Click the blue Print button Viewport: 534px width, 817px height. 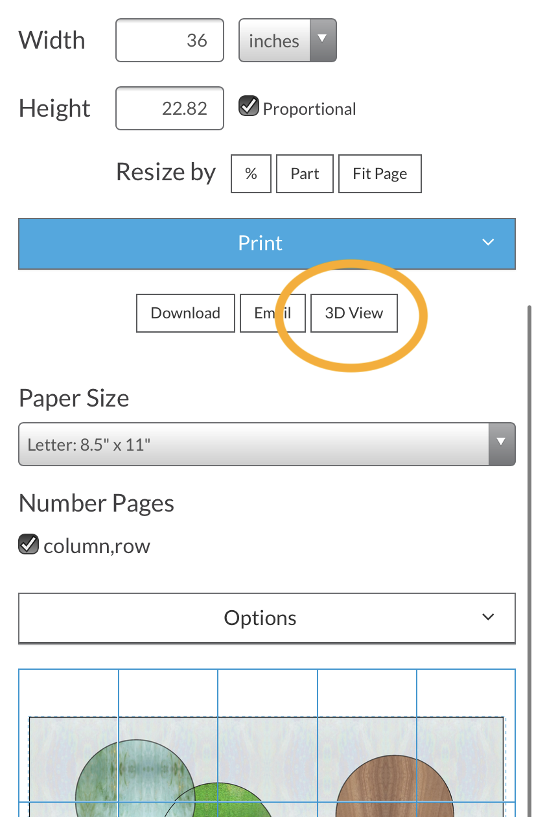(267, 243)
